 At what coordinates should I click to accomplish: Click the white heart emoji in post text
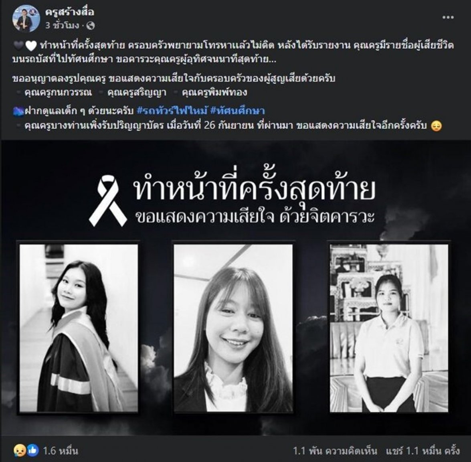click(x=31, y=46)
